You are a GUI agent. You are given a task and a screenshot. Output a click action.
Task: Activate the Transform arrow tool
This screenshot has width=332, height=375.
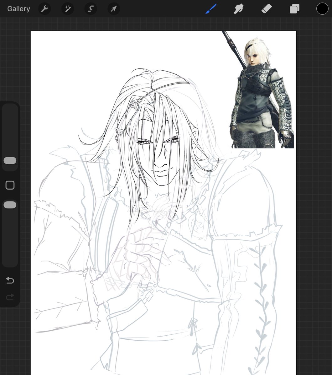coord(114,9)
